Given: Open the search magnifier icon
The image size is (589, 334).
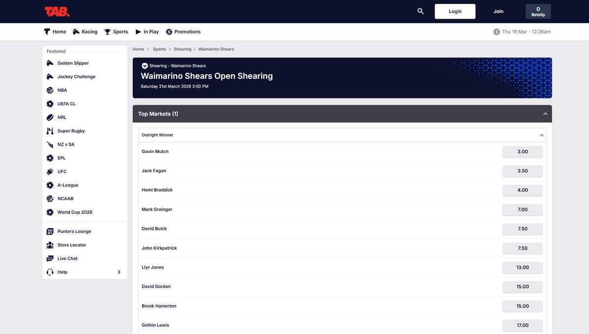Looking at the screenshot, I should coord(421,11).
